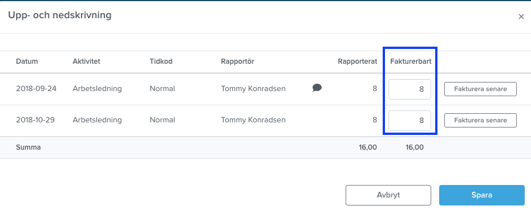Select the Fakturerbart column header
This screenshot has height=214, width=531.
coord(411,61)
